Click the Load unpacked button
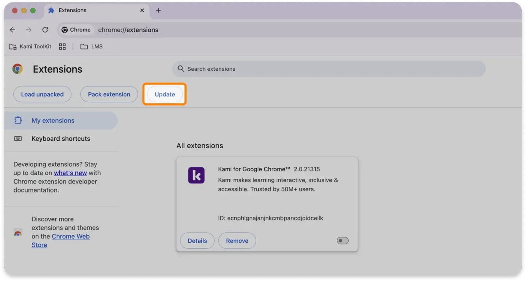This screenshot has height=281, width=526. 42,94
